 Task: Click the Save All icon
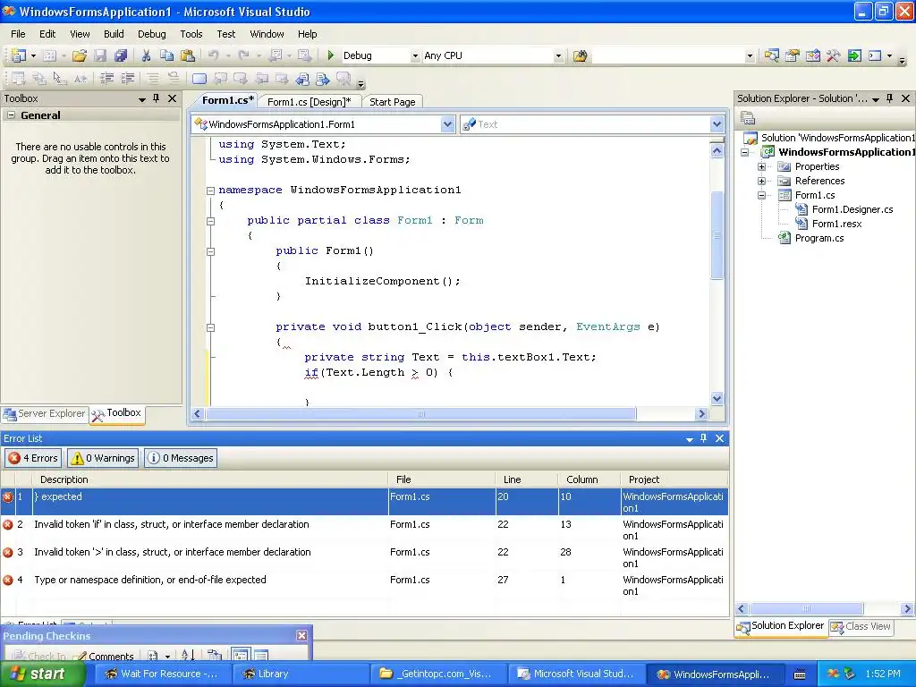[121, 55]
